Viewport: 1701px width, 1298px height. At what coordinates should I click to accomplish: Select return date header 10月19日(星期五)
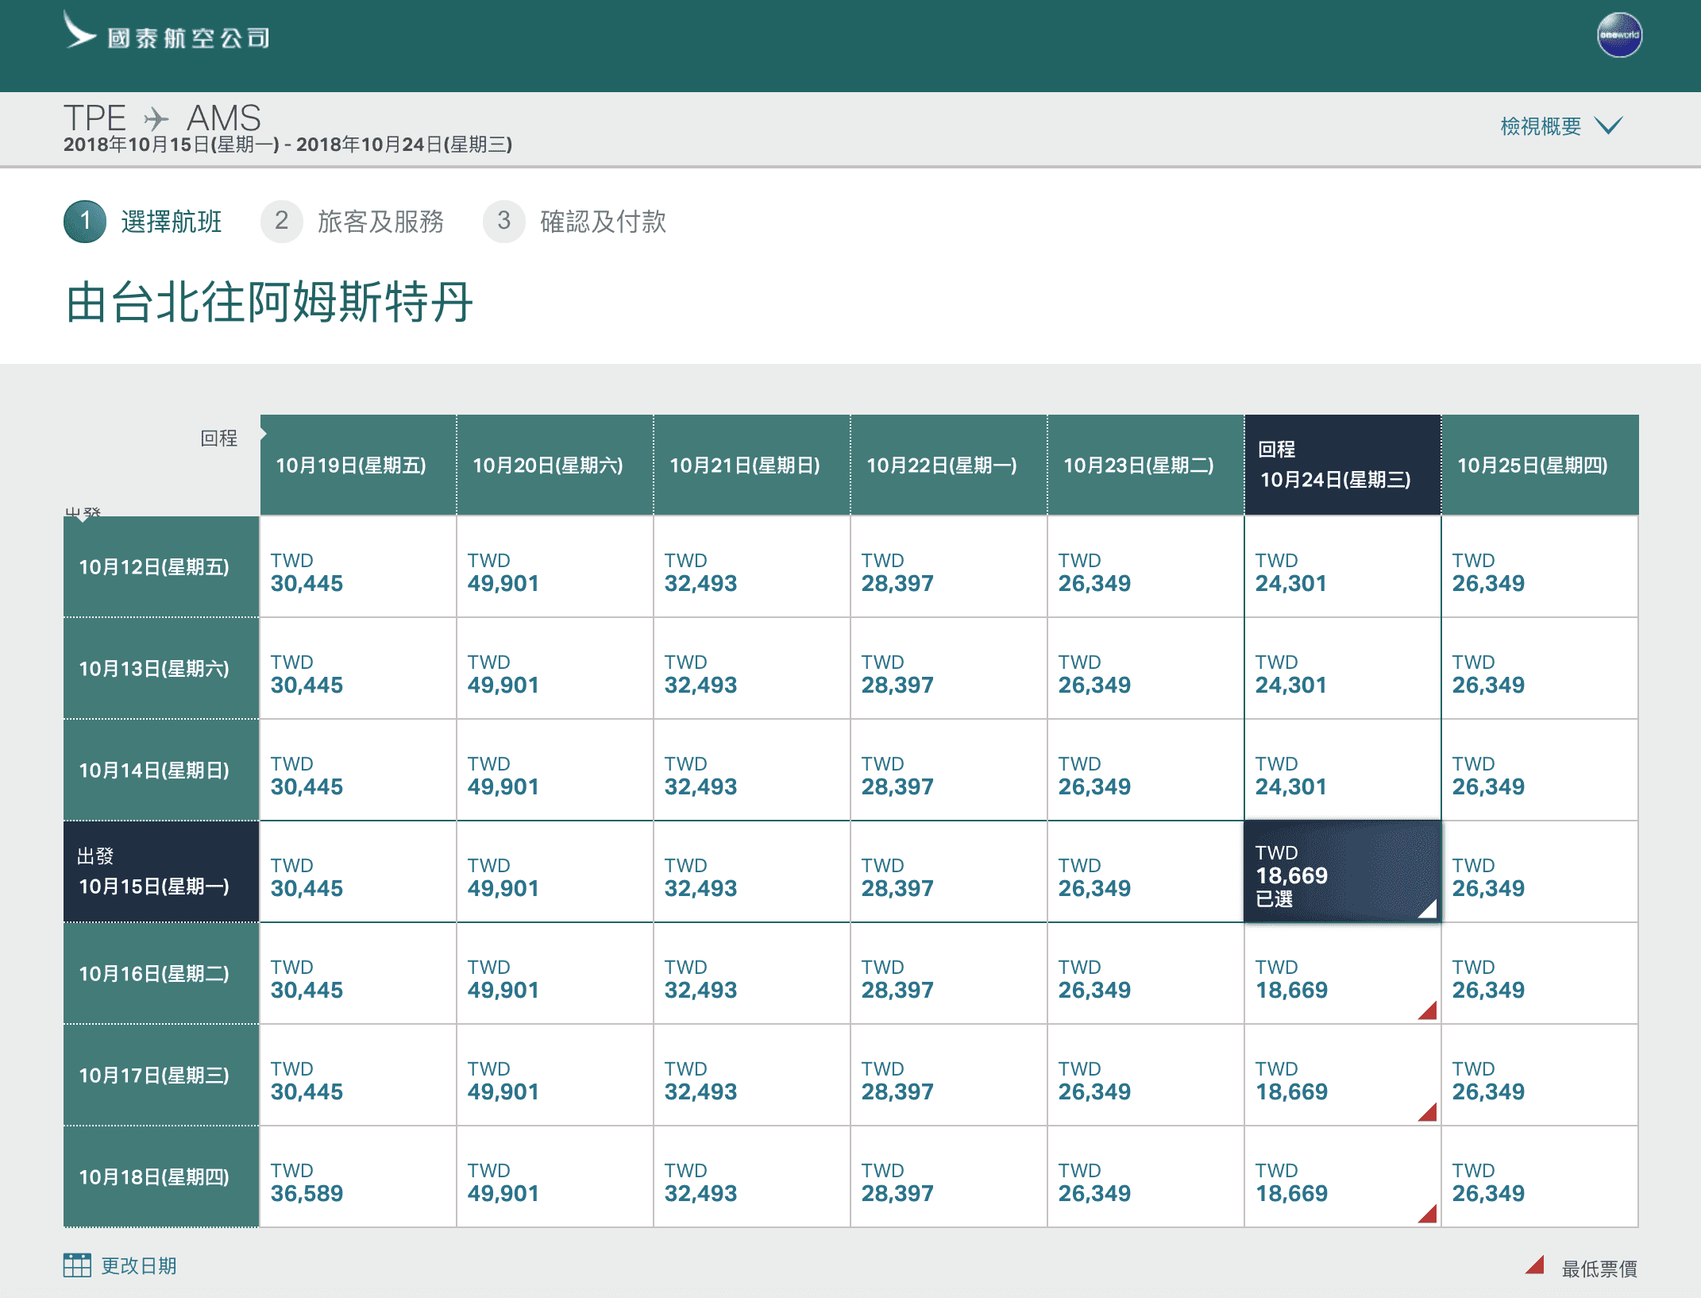(358, 465)
